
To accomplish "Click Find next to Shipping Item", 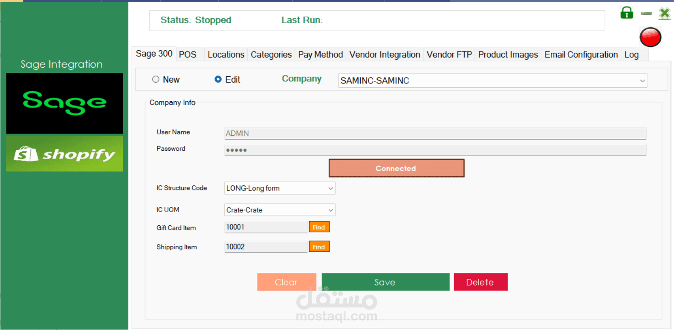I will pyautogui.click(x=319, y=247).
